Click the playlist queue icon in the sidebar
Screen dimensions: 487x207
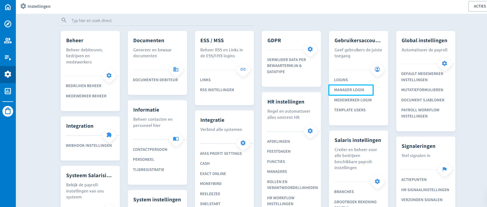click(8, 58)
